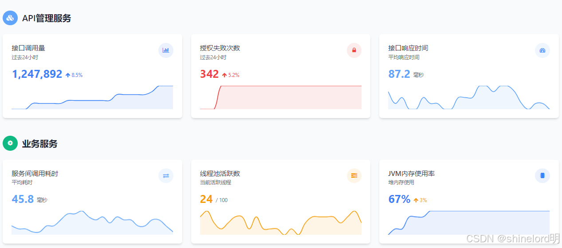This screenshot has height=248, width=562.
Task: Click the 服务间调用耗时 card title
Action: (x=35, y=173)
